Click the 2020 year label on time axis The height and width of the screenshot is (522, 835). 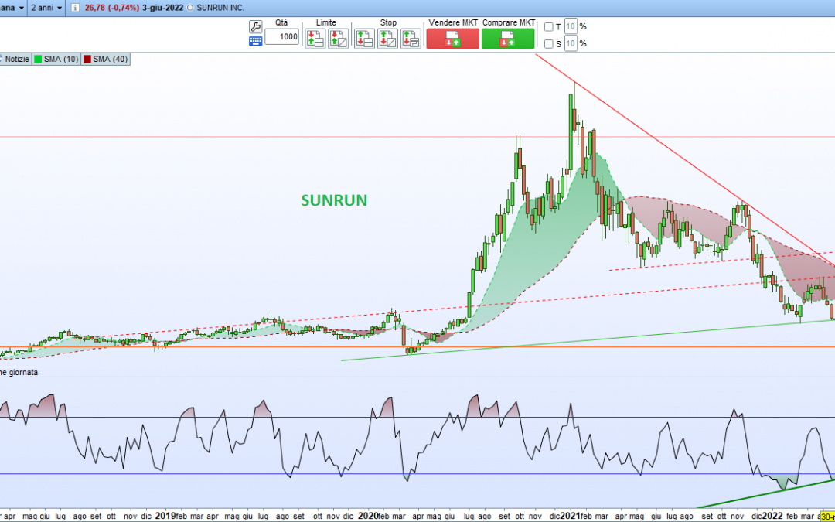pyautogui.click(x=367, y=516)
